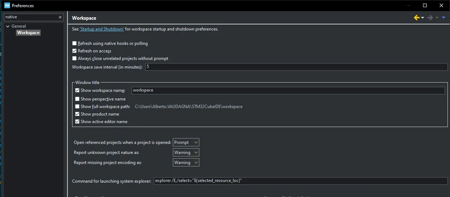Open the 'Startup and Shutdown' link
Viewport: 450px width, 197px height.
tap(102, 29)
